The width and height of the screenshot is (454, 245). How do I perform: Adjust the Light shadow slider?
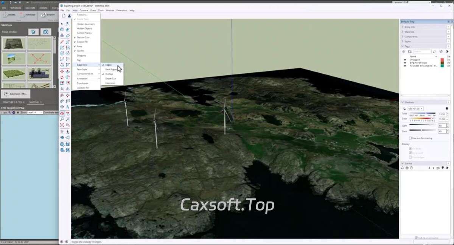[422, 125]
